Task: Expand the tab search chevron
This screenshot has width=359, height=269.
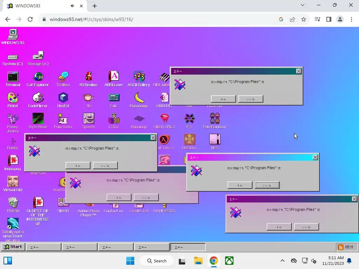Action: 303,5
